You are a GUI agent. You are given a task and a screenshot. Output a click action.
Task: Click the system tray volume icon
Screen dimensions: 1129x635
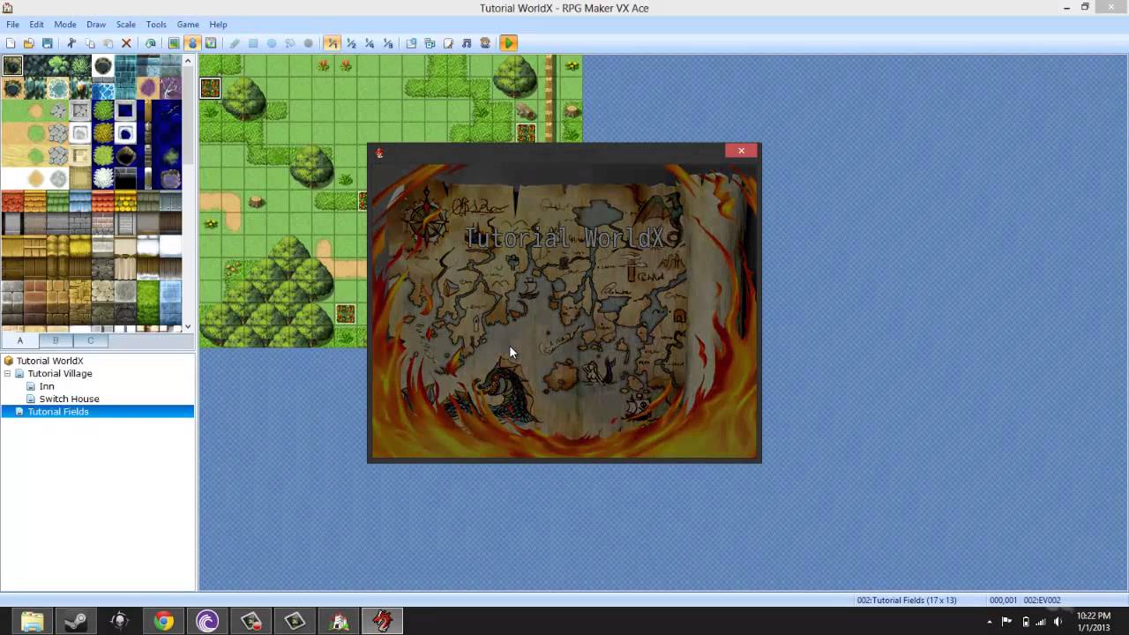pyautogui.click(x=1058, y=622)
